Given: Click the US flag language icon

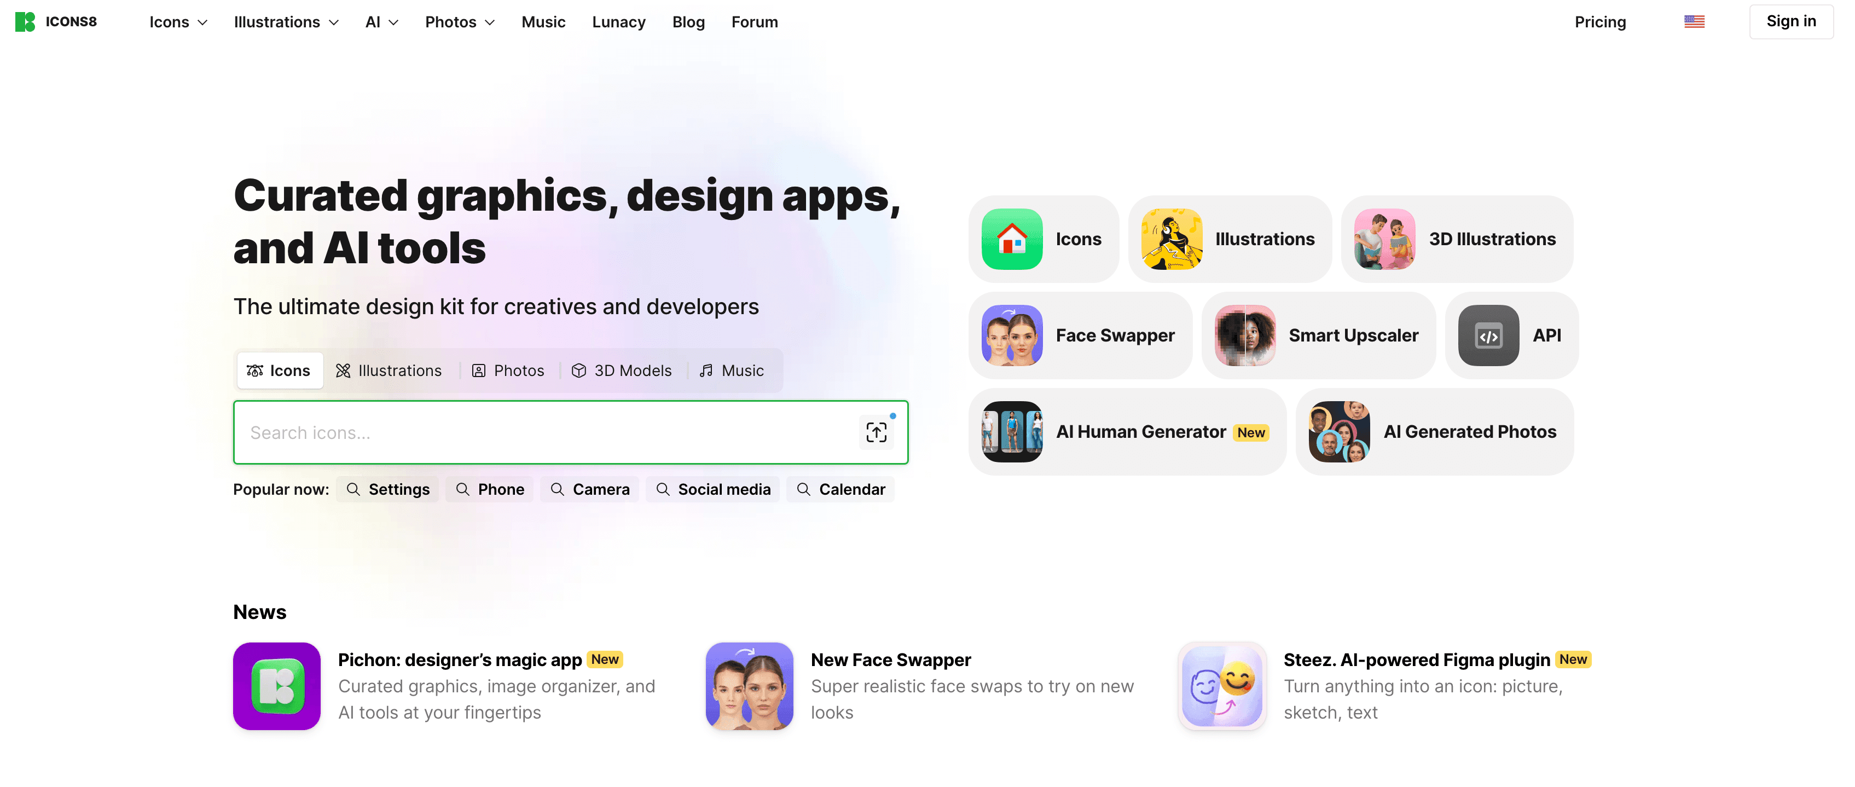Looking at the screenshot, I should 1694,21.
